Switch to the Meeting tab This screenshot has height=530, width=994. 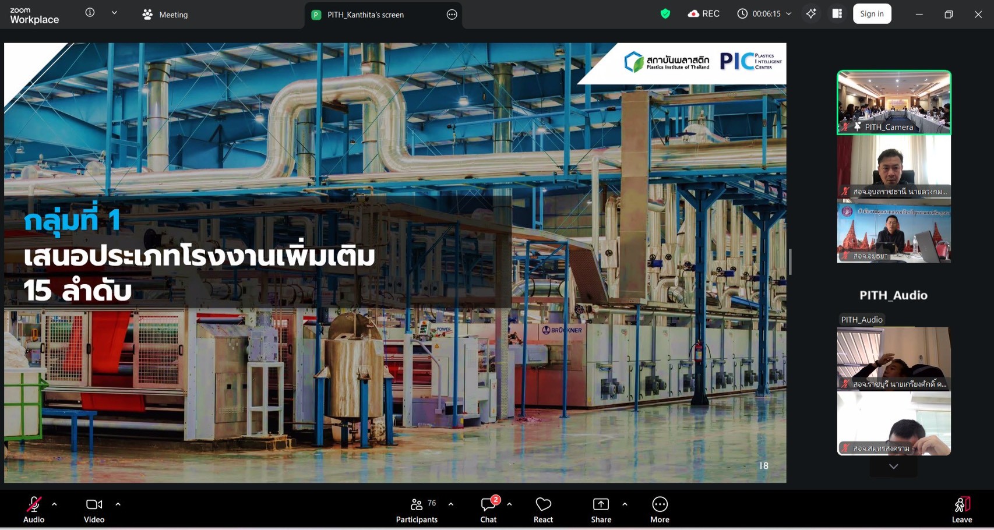point(165,15)
